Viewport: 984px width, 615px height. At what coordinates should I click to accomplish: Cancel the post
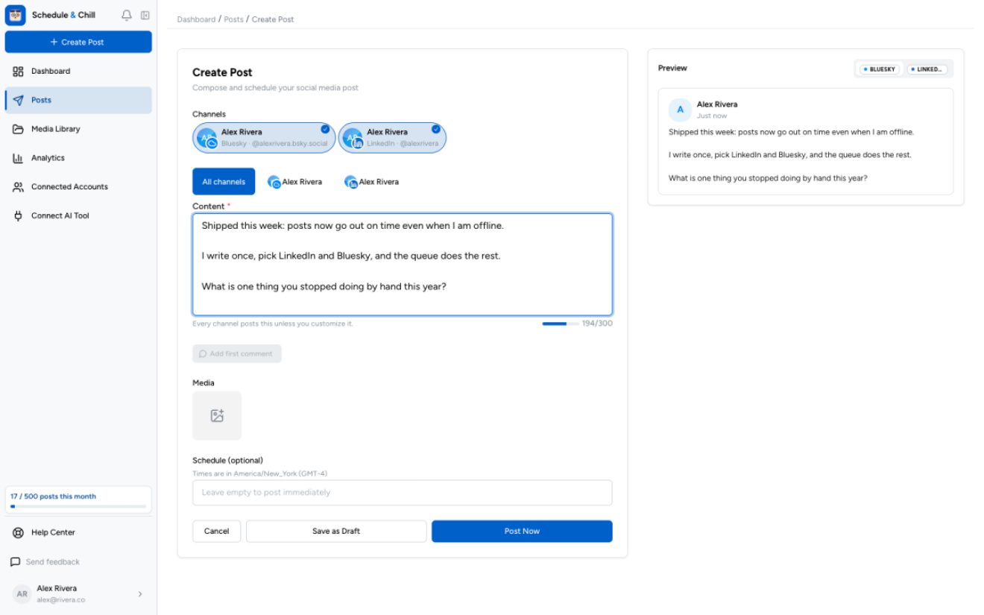[216, 531]
